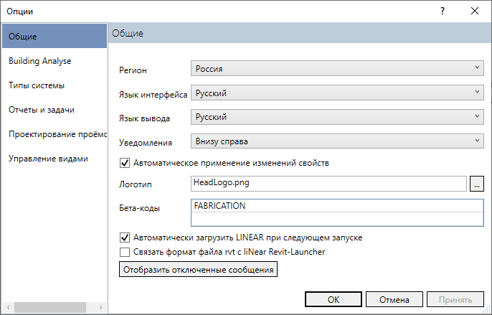Confirm with the OK button
The width and height of the screenshot is (492, 315).
[333, 300]
